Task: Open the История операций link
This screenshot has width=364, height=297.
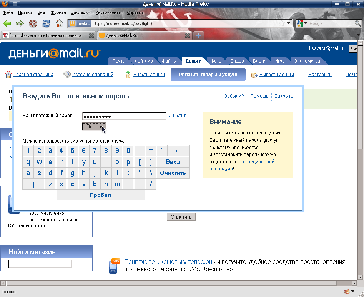Action: 93,75
